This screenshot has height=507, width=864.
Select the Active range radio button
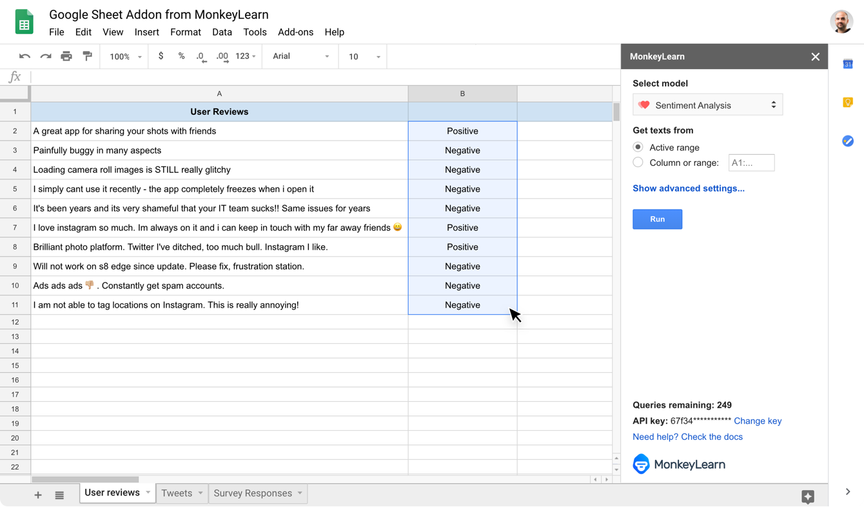pyautogui.click(x=638, y=147)
